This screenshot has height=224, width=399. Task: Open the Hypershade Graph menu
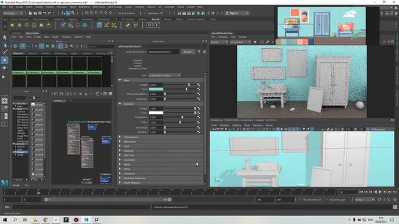pyautogui.click(x=55, y=37)
